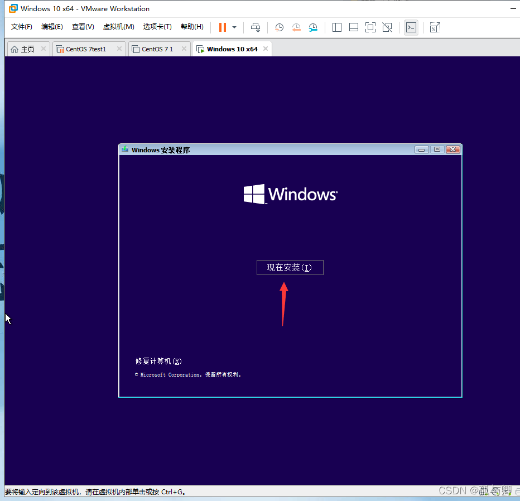Open the 选项卡(T) menu
The width and height of the screenshot is (520, 501).
(157, 27)
